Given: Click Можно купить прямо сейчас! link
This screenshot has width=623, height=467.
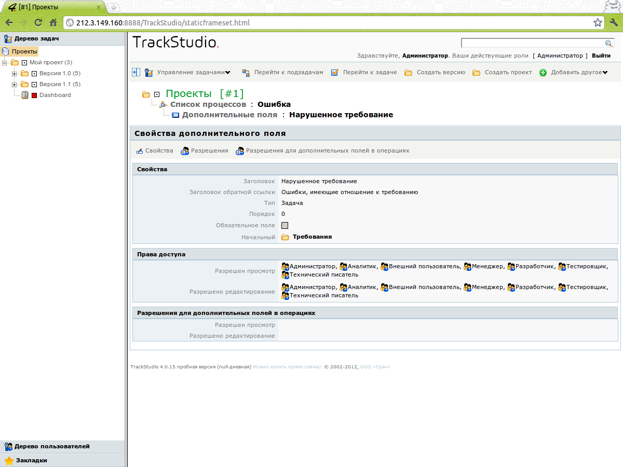Looking at the screenshot, I should click(x=287, y=367).
